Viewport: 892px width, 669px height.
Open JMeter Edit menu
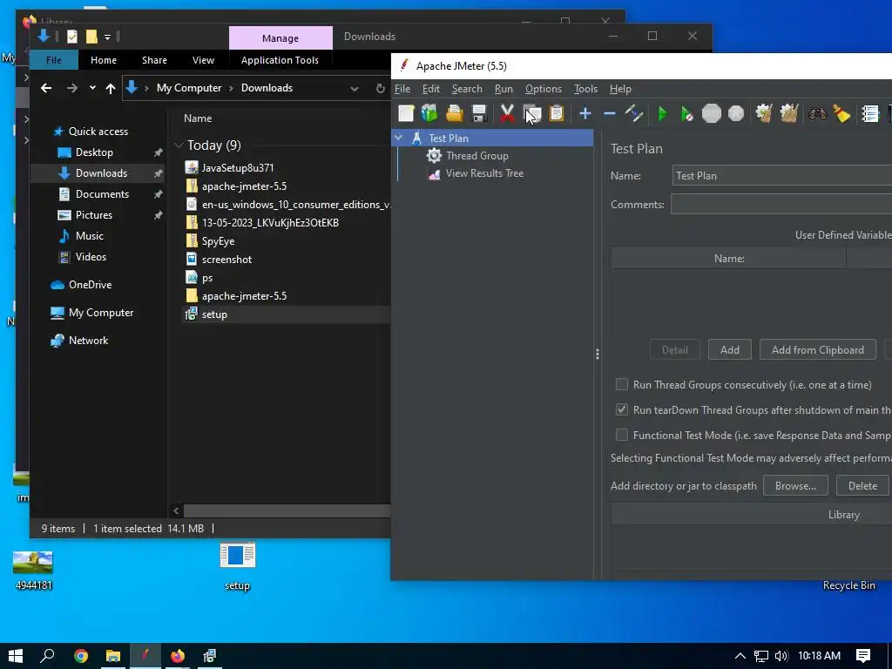tap(430, 89)
